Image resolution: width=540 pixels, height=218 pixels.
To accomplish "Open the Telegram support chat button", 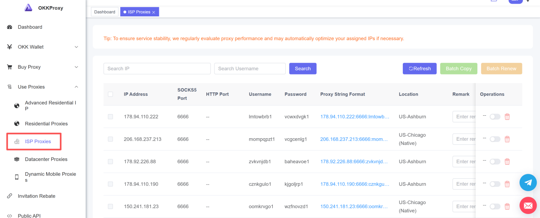I will tap(528, 182).
